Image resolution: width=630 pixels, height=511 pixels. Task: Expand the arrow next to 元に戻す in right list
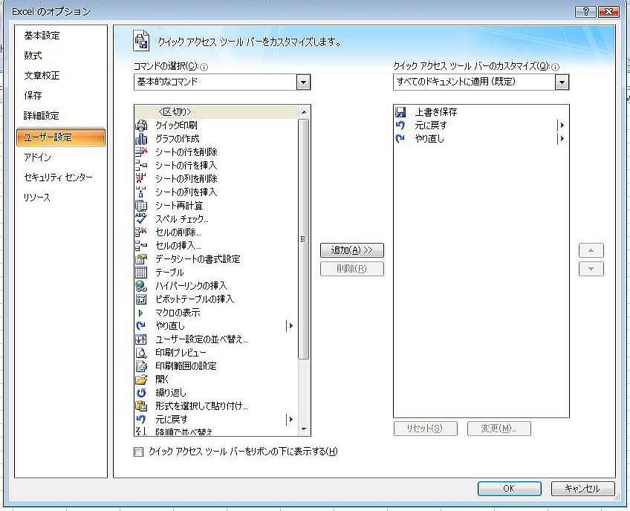[562, 126]
